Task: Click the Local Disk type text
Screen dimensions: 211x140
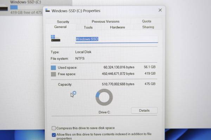Action: click(x=83, y=52)
